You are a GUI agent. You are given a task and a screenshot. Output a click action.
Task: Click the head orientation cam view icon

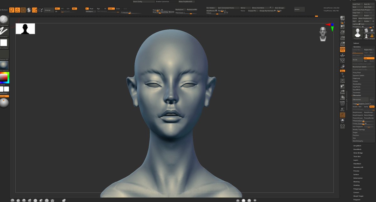click(x=324, y=34)
